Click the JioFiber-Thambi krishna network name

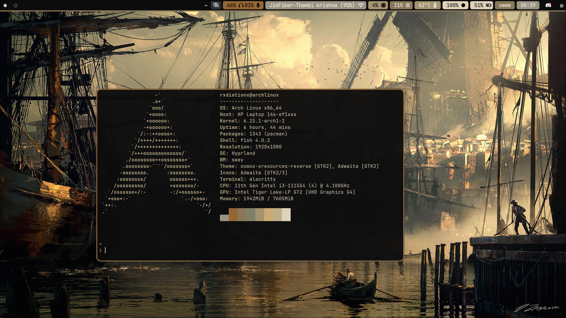pos(303,5)
